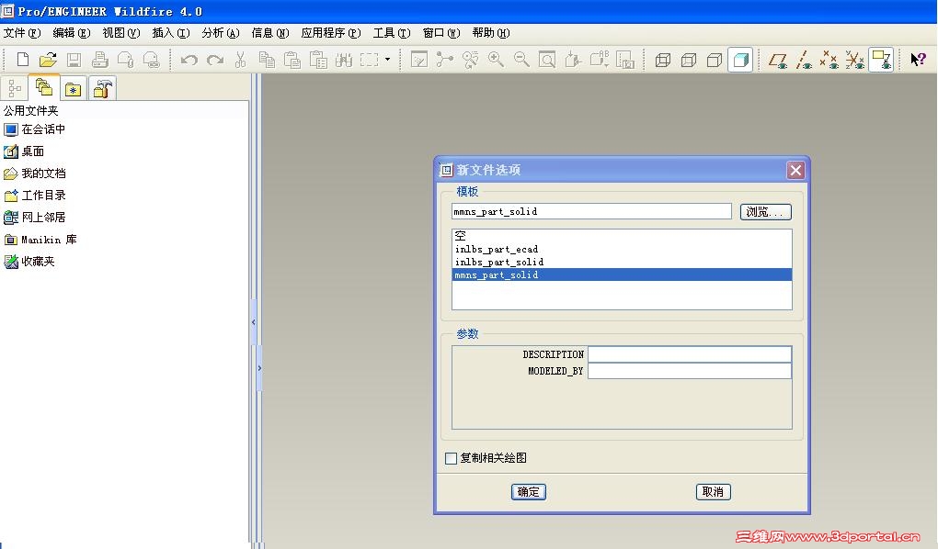Click the Reorient view icon
The width and height of the screenshot is (938, 549).
[x=573, y=59]
